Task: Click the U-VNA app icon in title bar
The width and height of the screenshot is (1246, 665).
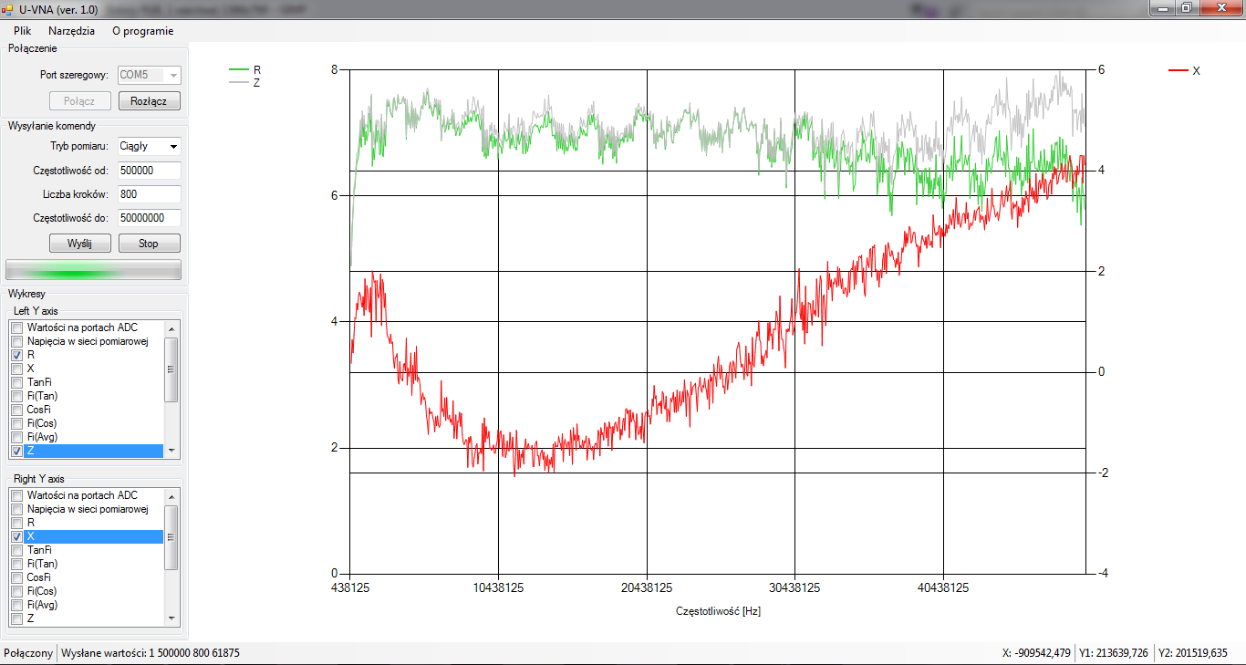Action: tap(7, 9)
